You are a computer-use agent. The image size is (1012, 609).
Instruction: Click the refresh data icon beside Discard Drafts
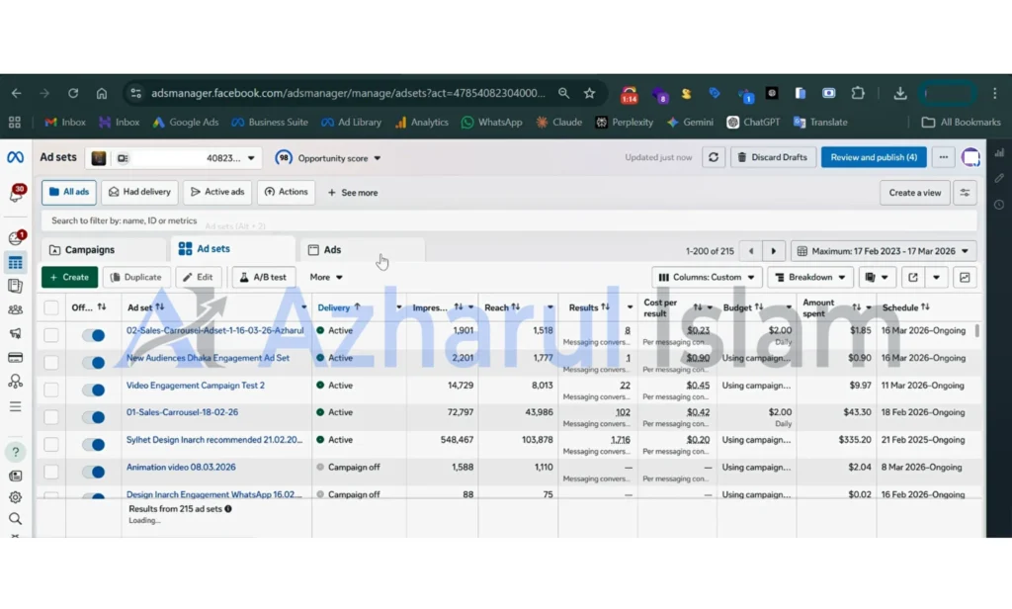[x=714, y=157]
